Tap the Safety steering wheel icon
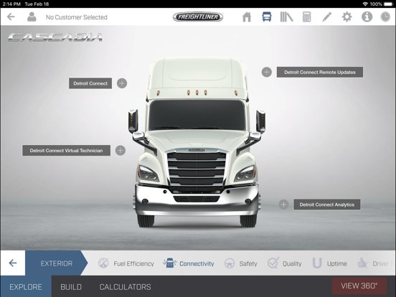 (x=230, y=263)
